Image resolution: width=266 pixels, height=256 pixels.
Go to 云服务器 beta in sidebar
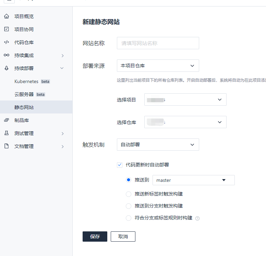click(x=29, y=94)
